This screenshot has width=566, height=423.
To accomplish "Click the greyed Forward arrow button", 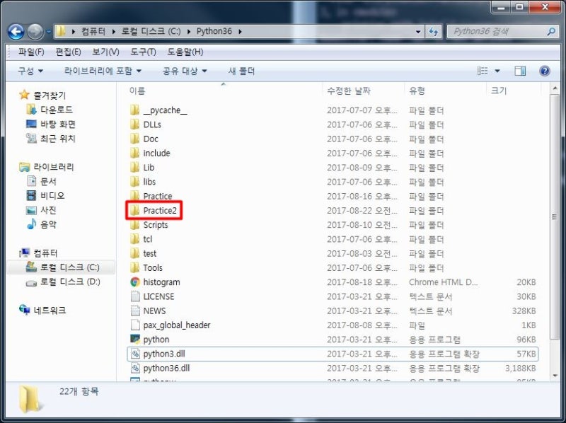I will [35, 32].
